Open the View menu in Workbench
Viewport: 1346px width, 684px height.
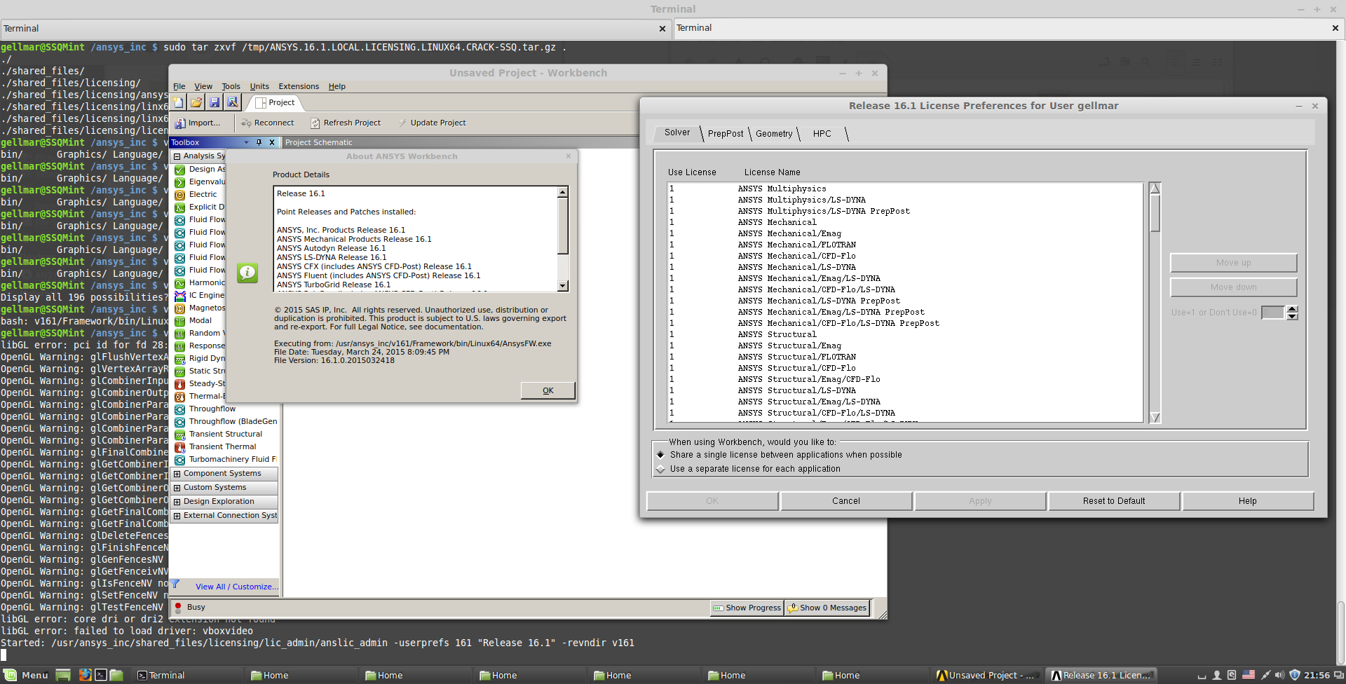203,87
